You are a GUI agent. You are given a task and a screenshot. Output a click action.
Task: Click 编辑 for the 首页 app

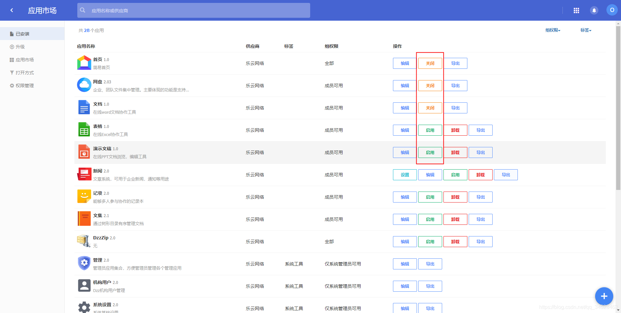coord(405,63)
